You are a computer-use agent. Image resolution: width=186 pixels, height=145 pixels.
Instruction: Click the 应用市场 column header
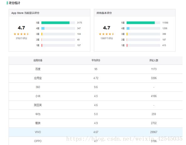click(x=38, y=60)
